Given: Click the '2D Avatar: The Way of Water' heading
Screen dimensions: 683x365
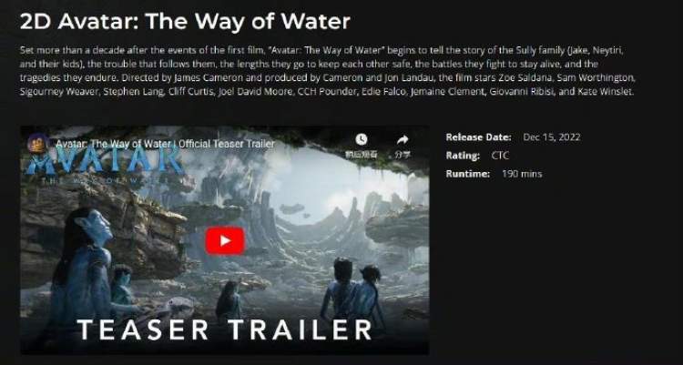Looking at the screenshot, I should coord(185,21).
